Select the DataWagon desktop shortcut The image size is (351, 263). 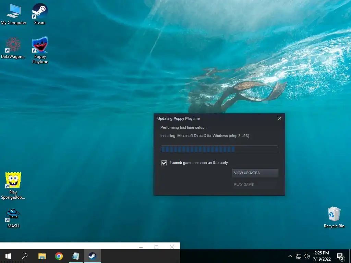click(13, 48)
